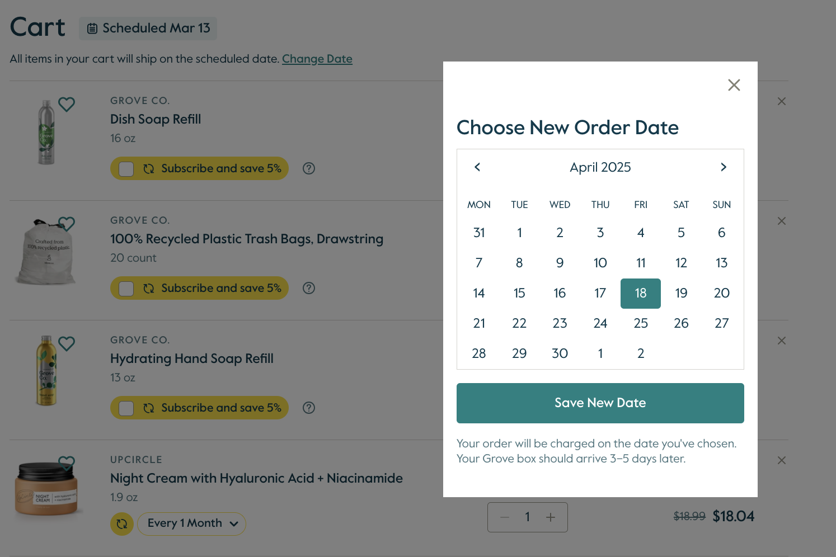Decrease Night Cream quantity with minus

click(505, 517)
